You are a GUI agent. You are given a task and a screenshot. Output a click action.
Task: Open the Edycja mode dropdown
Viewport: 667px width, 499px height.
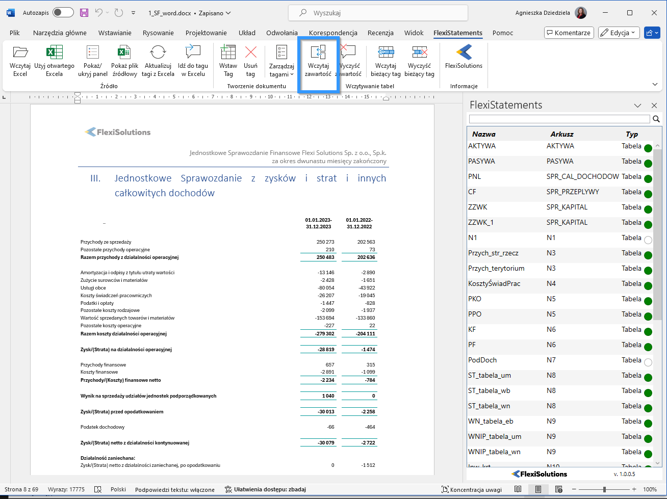pos(619,33)
